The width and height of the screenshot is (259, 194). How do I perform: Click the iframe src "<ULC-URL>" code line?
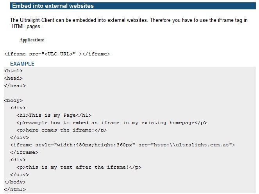[57, 54]
